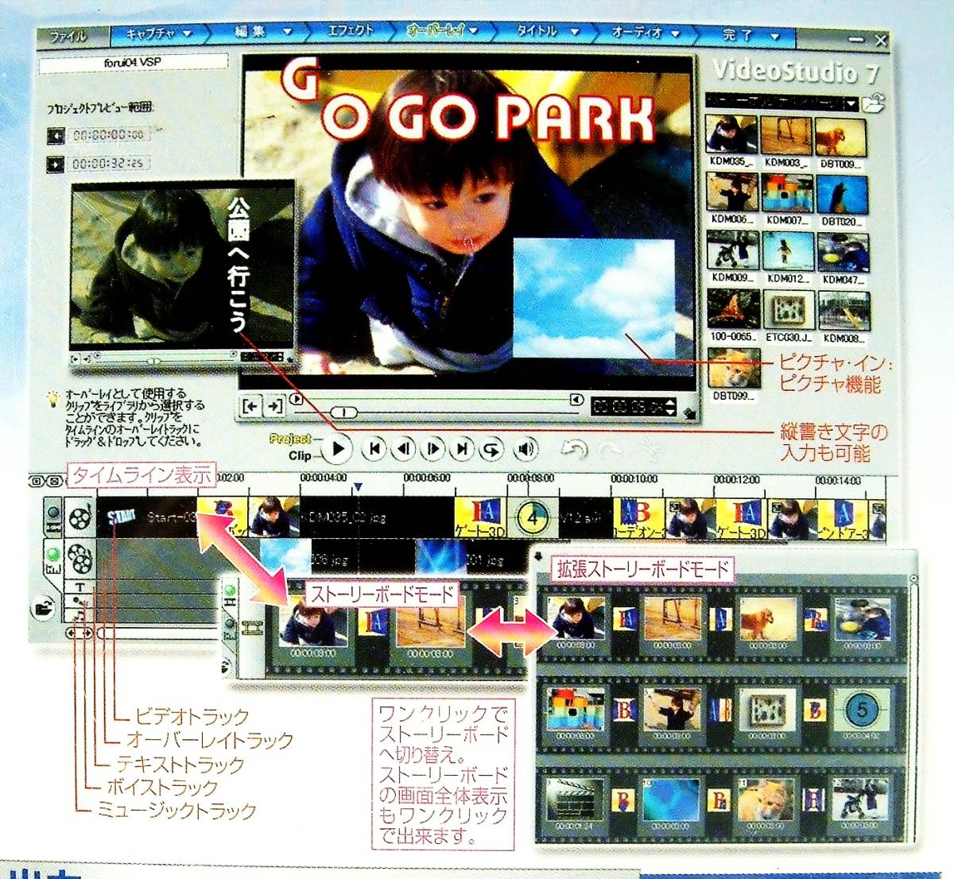Select library thumbnail KDM047_
Screen dimensions: 954x879
pos(843,253)
